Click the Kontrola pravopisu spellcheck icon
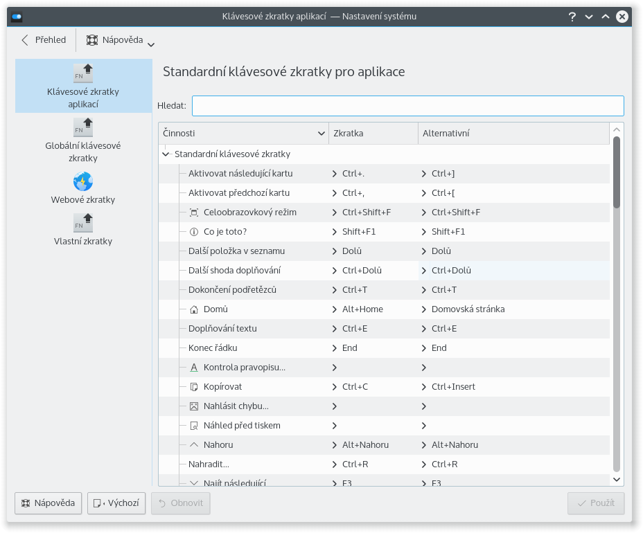 [194, 368]
